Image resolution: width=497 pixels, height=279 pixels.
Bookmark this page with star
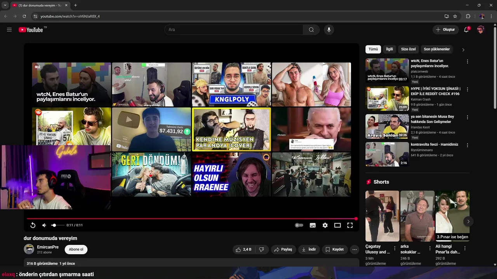pyautogui.click(x=455, y=16)
